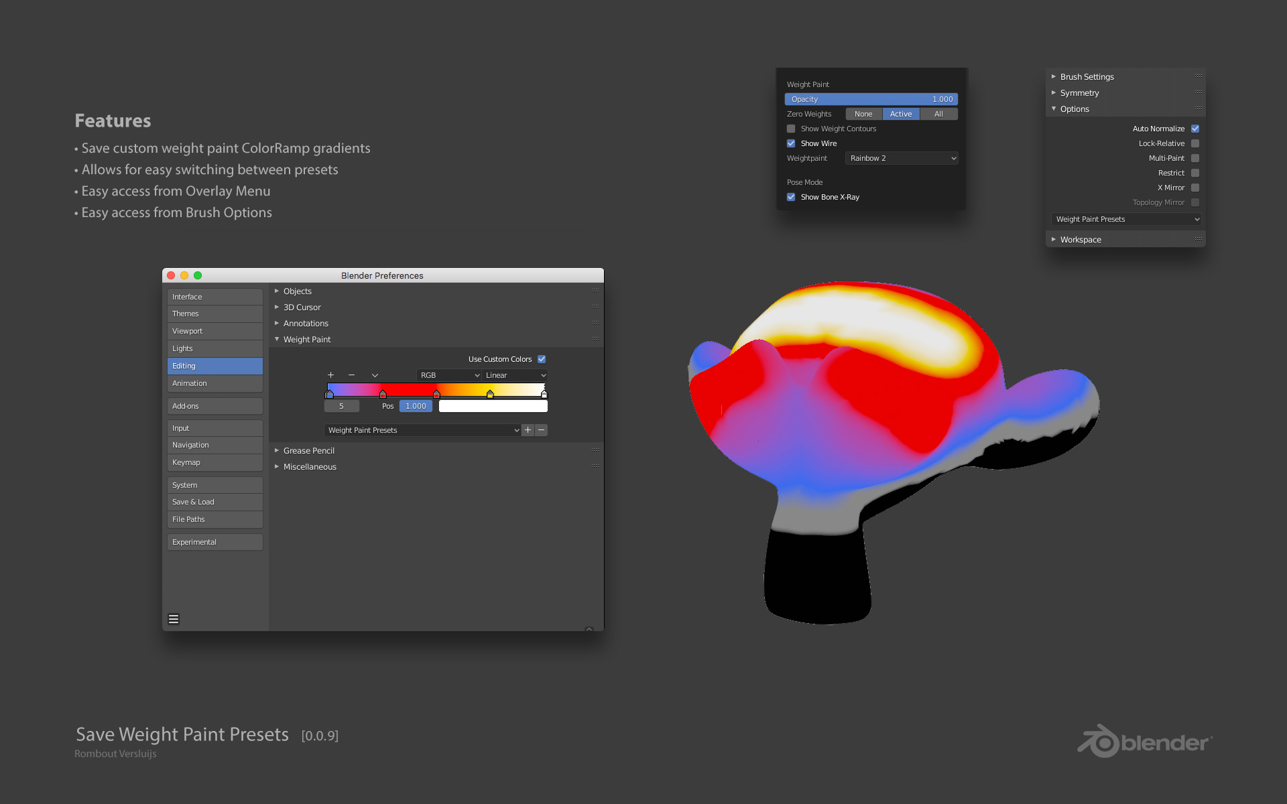Set Zero Weights to None
Screen dimensions: 1287x804
(x=863, y=114)
